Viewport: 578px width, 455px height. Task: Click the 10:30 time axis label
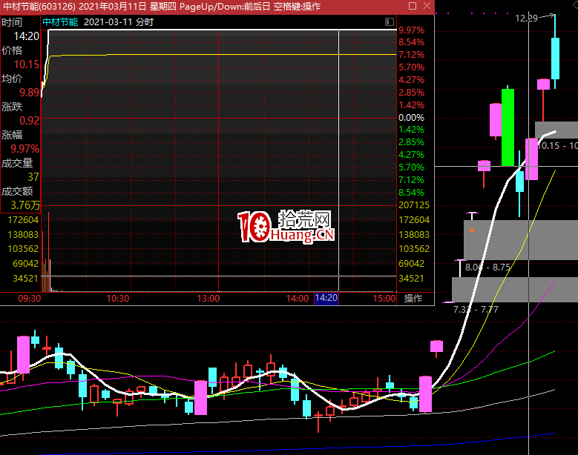pyautogui.click(x=118, y=298)
